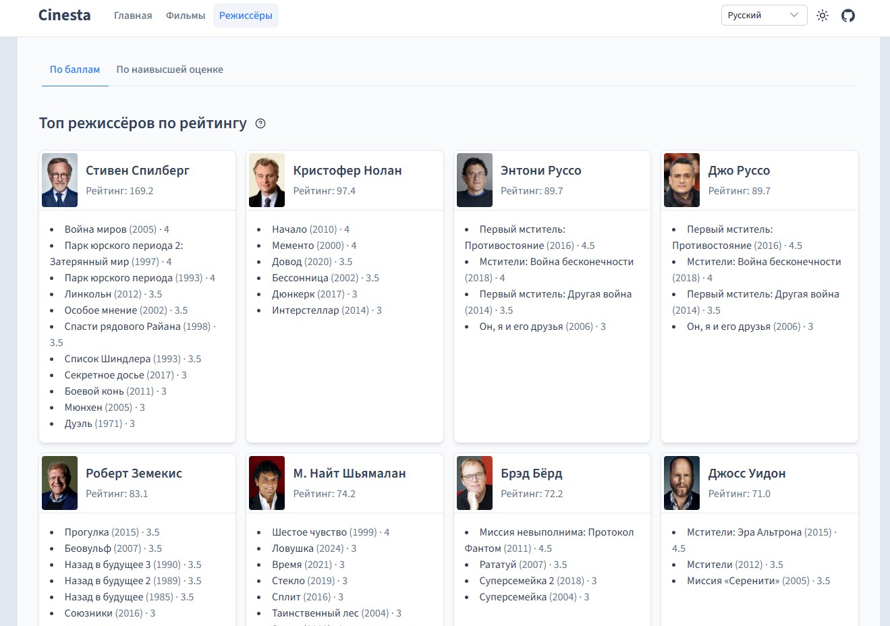The image size is (890, 626).
Task: Switch to the По баллам tab
Action: (75, 69)
